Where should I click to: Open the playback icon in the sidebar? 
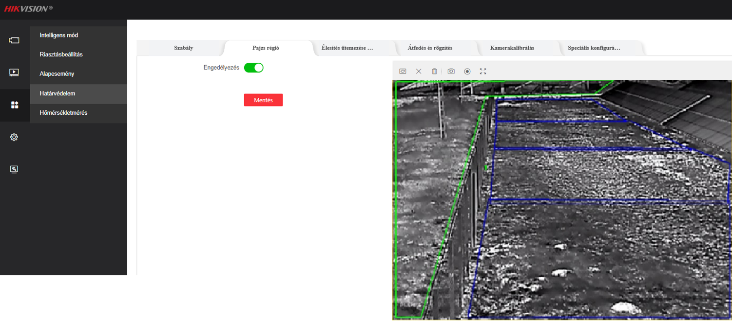(14, 72)
